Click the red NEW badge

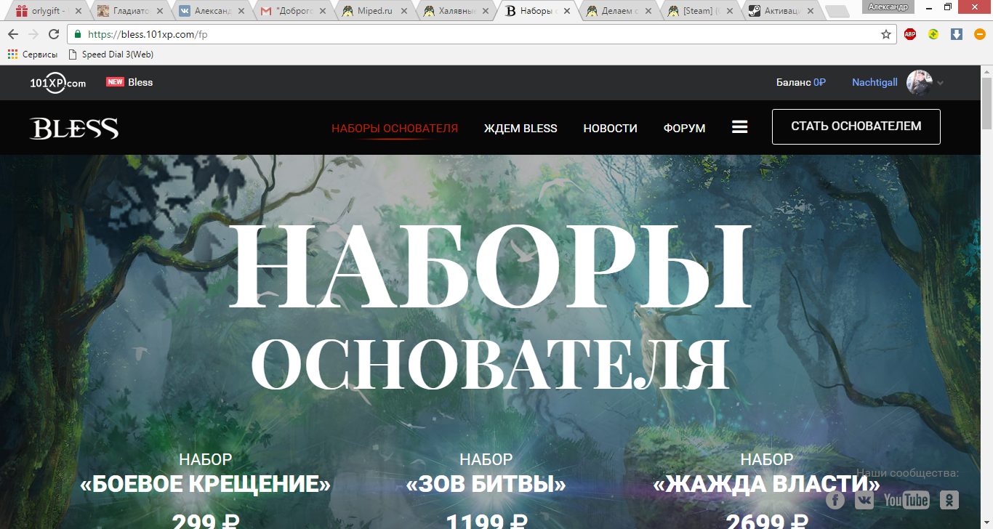pos(115,82)
